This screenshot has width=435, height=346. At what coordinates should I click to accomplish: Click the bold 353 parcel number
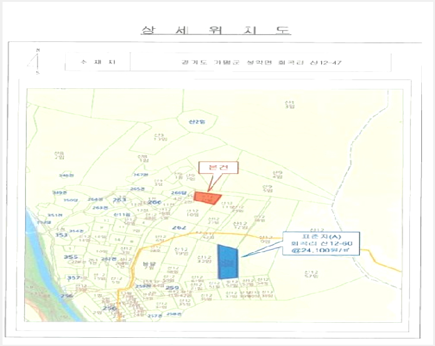[x=61, y=235]
